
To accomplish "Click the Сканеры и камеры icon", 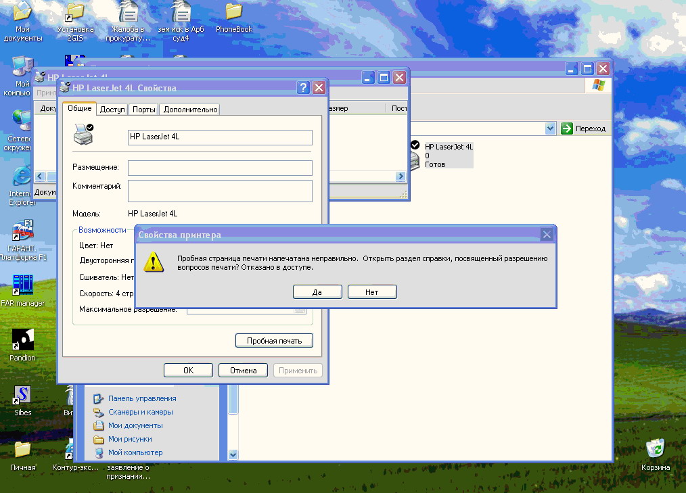I will (99, 412).
